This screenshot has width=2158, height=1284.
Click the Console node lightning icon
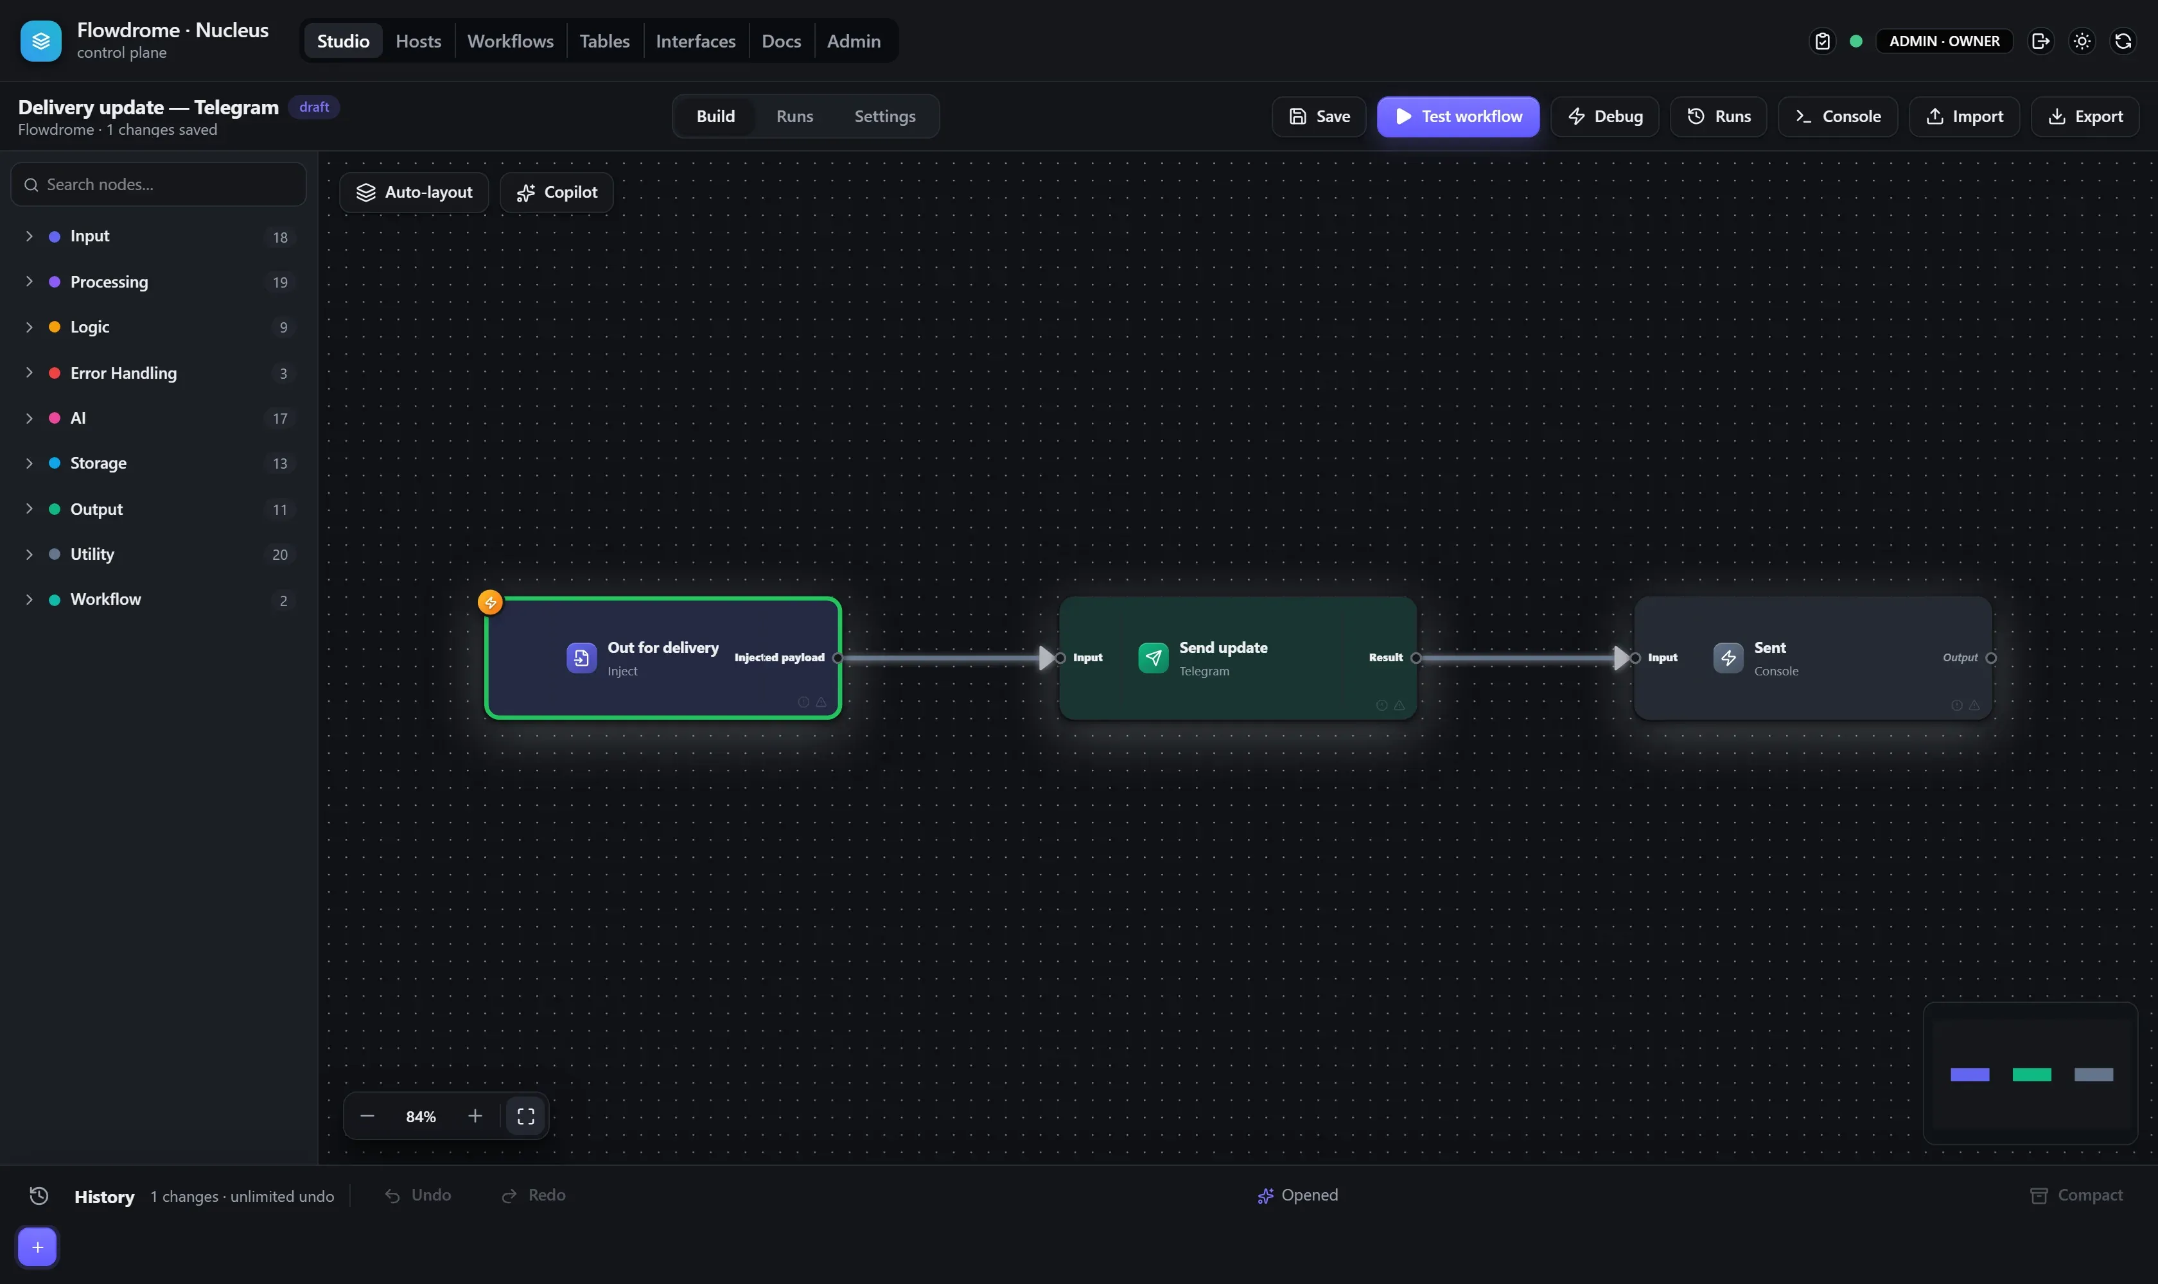coord(1728,657)
